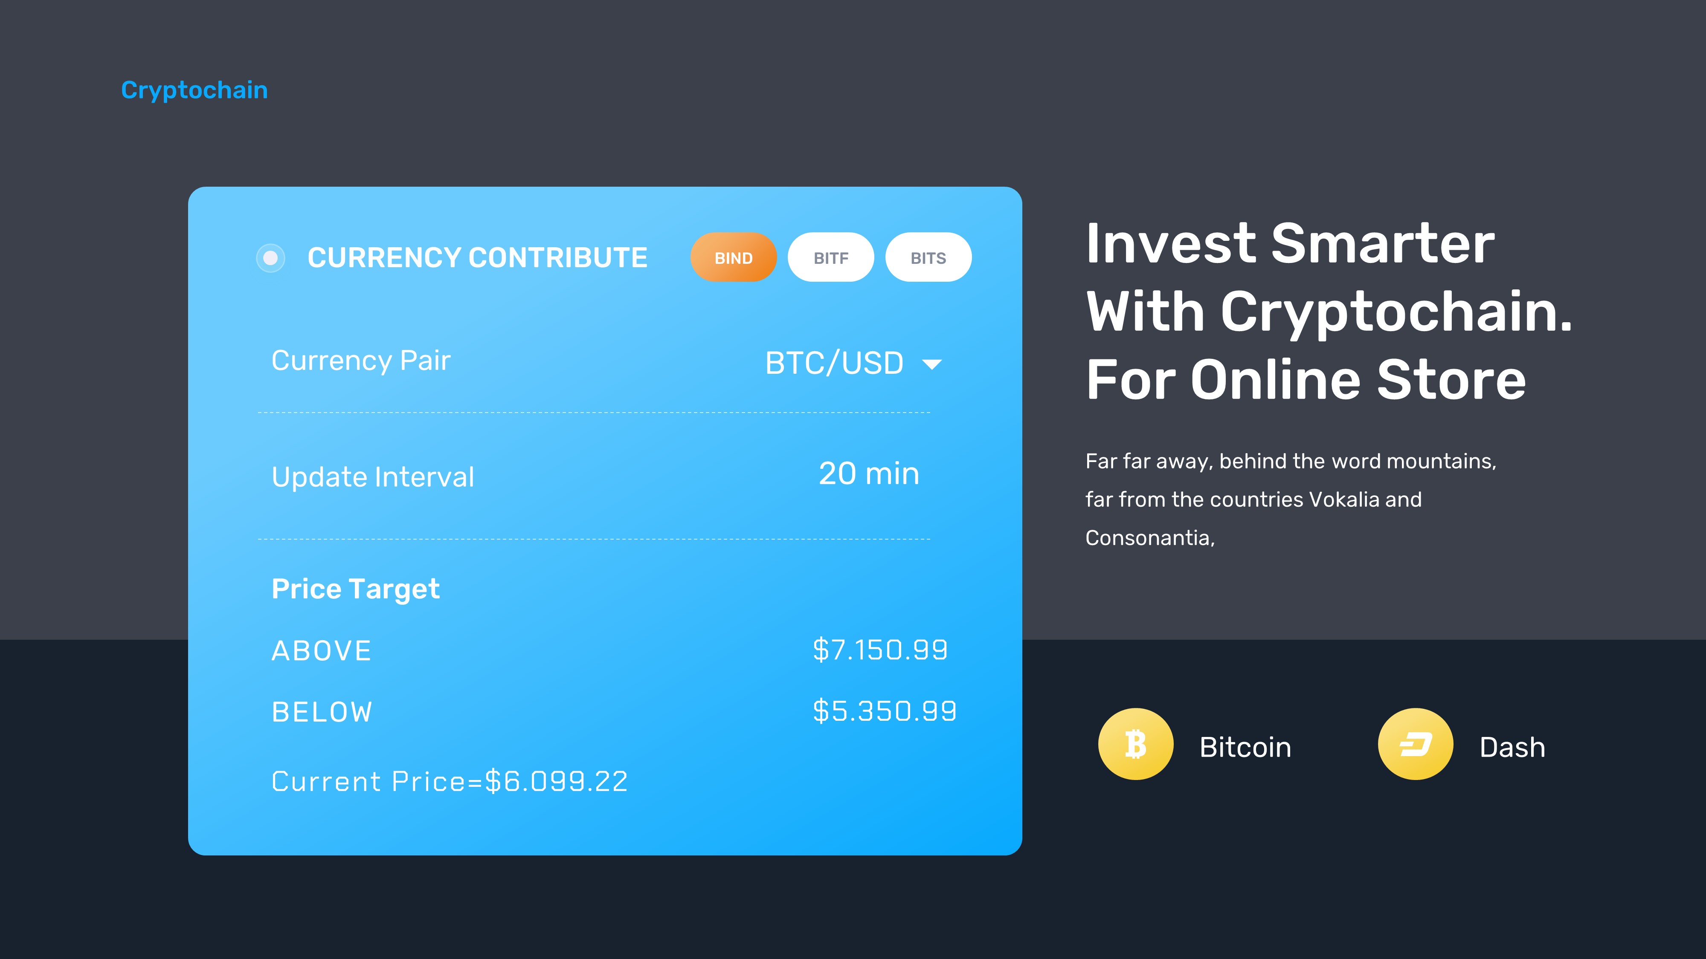Click the Currency Contribute title
Screen dimensions: 1706x959
pyautogui.click(x=478, y=257)
